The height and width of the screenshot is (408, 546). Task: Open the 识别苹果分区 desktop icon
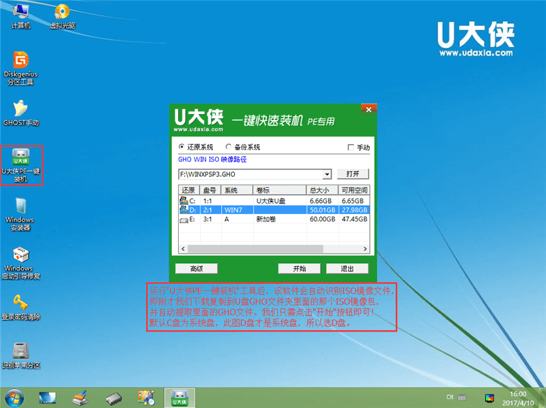[x=21, y=355]
